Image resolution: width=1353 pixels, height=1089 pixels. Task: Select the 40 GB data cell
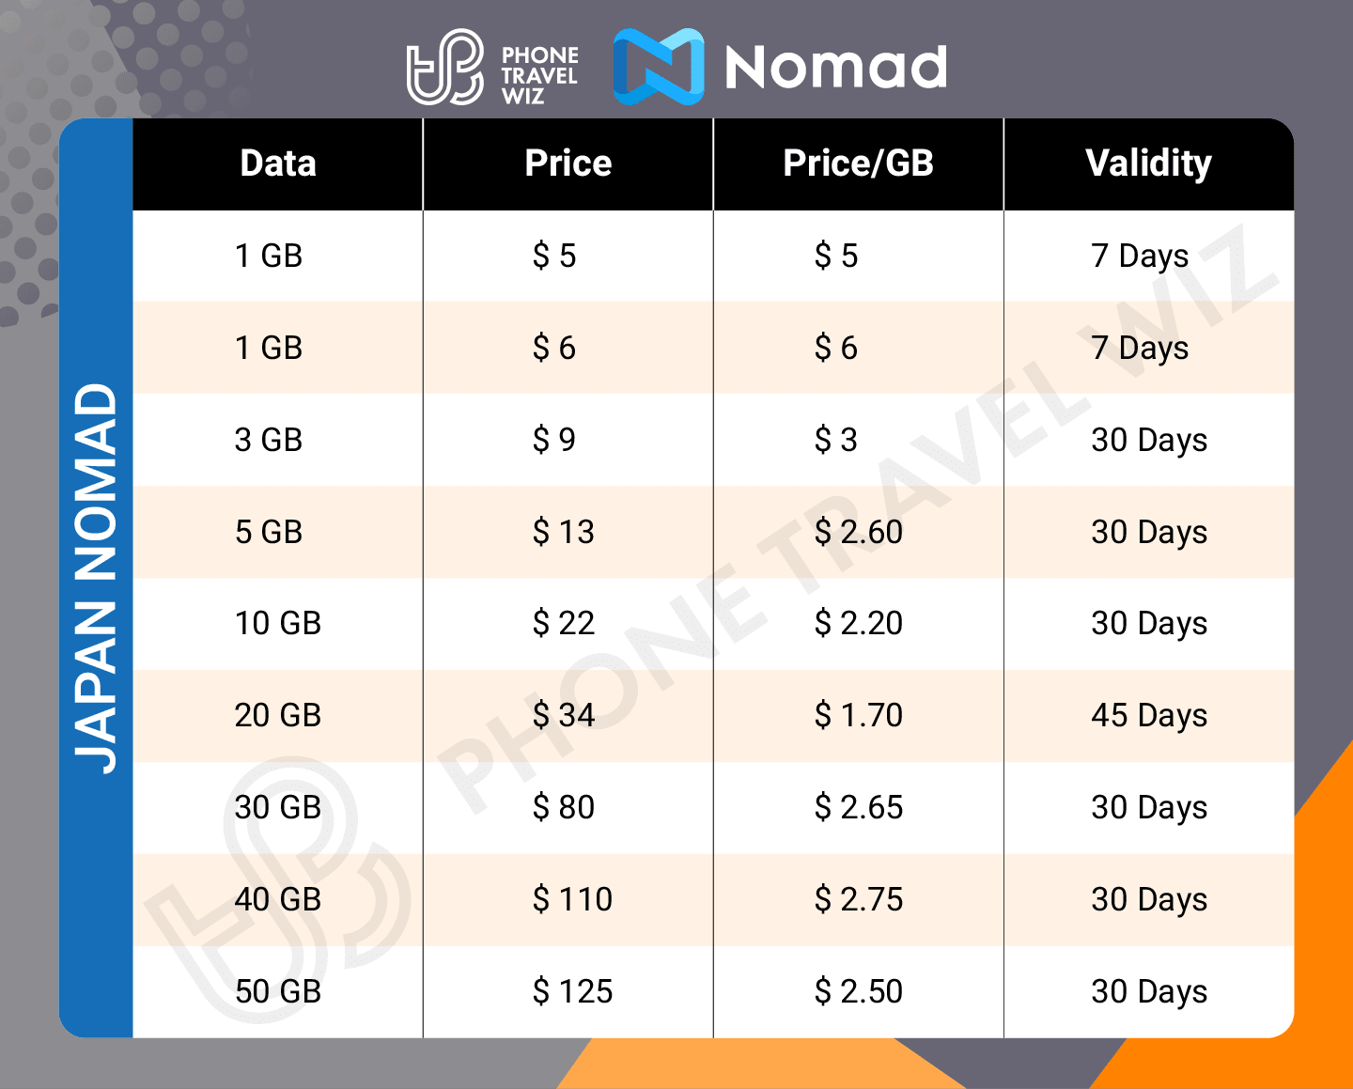pyautogui.click(x=278, y=899)
